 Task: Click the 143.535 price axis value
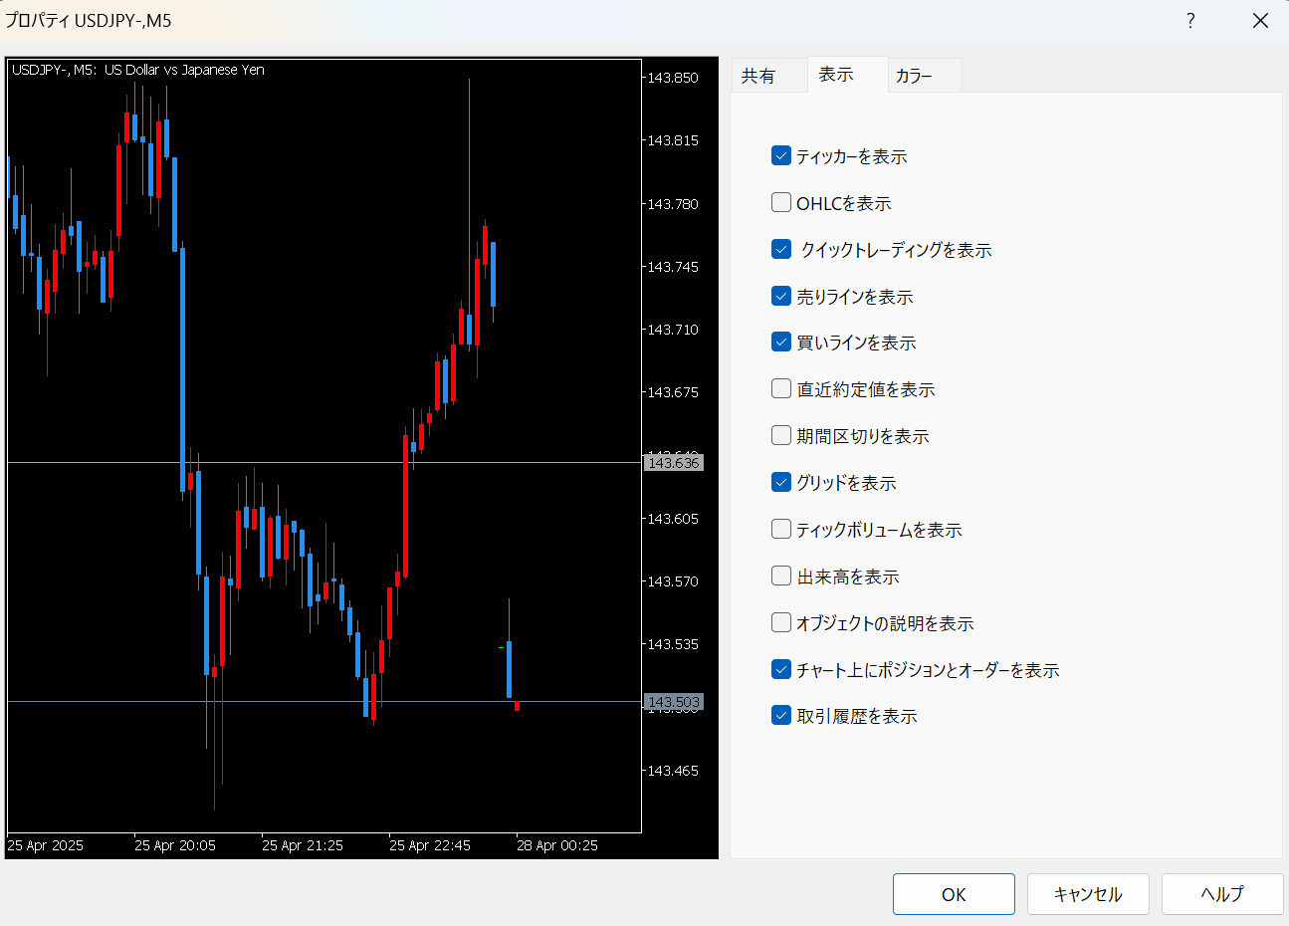[673, 644]
